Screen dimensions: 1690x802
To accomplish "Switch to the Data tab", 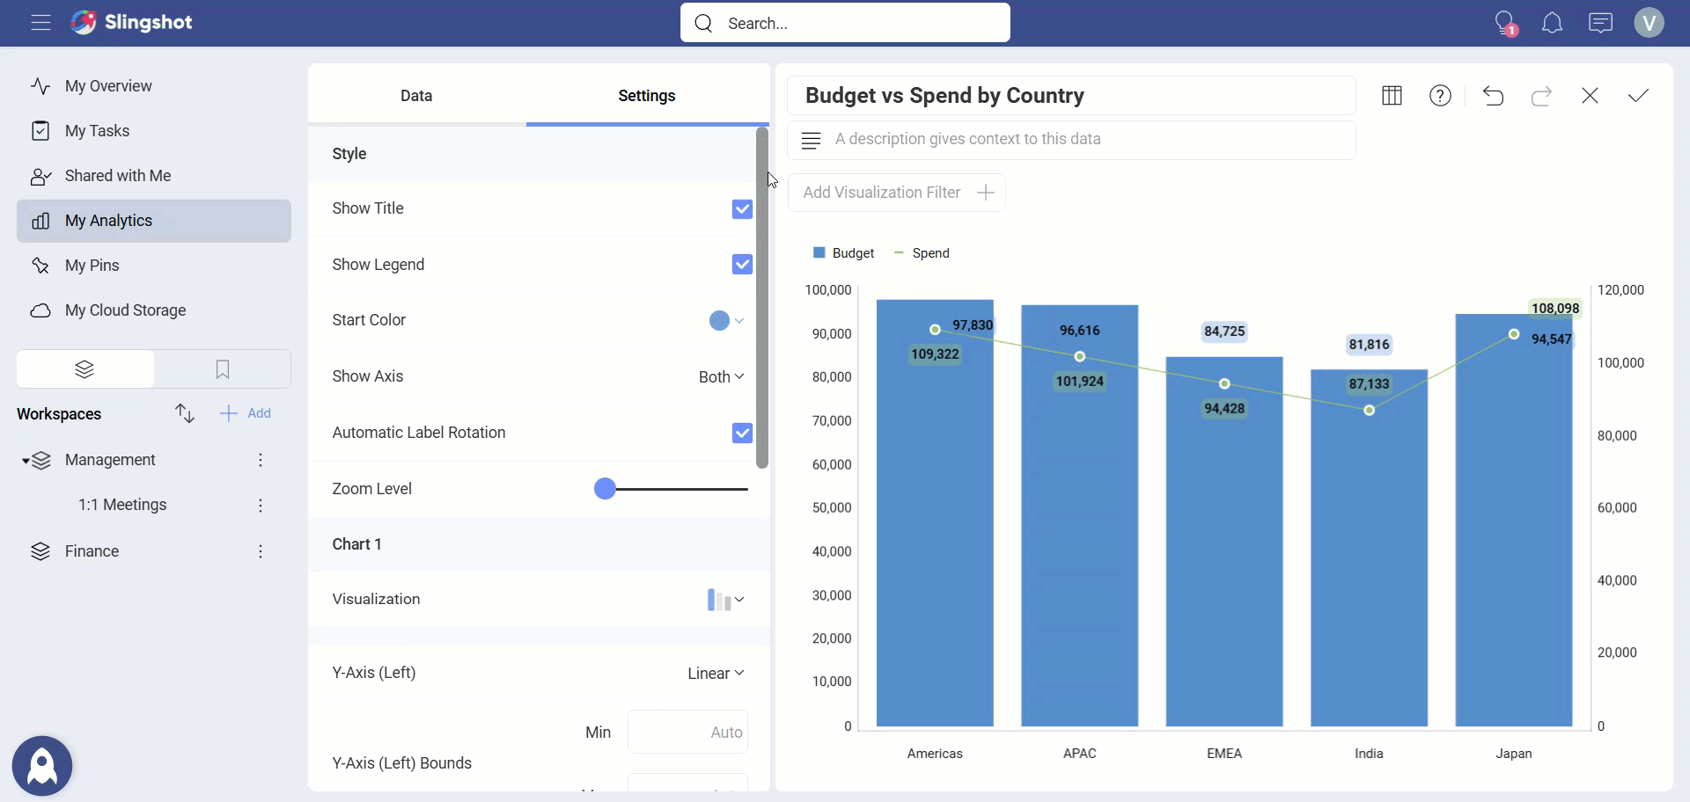I will [x=416, y=96].
